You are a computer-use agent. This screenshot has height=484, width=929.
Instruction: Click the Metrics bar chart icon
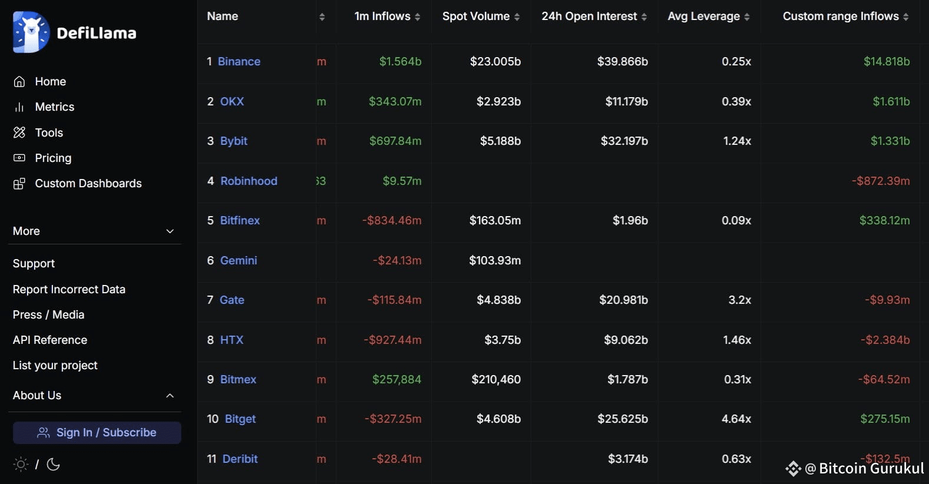[x=19, y=107]
